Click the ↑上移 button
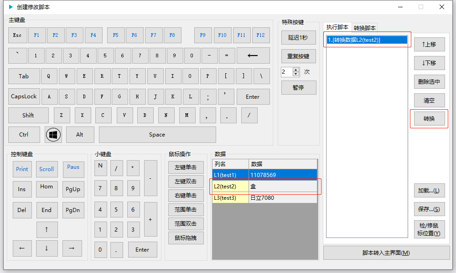This screenshot has height=273, width=456. click(x=429, y=44)
